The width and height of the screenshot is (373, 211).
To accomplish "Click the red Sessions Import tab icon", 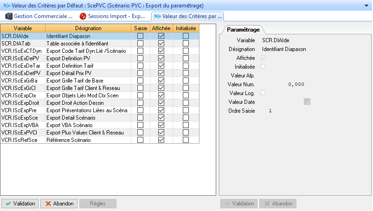I will coord(83,16).
